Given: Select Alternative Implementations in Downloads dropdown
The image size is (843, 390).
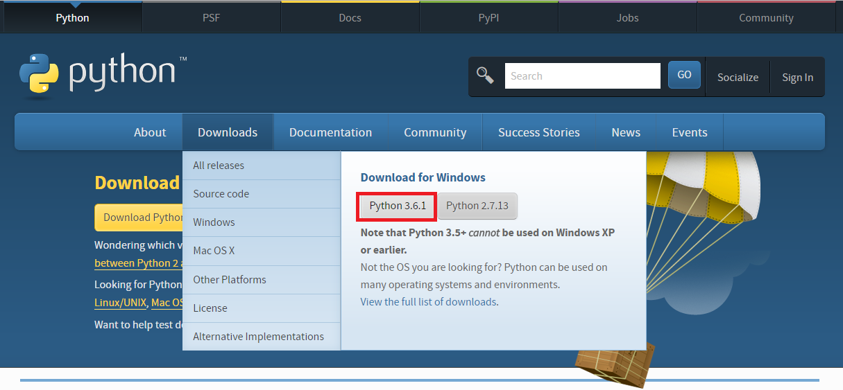Looking at the screenshot, I should (x=262, y=337).
